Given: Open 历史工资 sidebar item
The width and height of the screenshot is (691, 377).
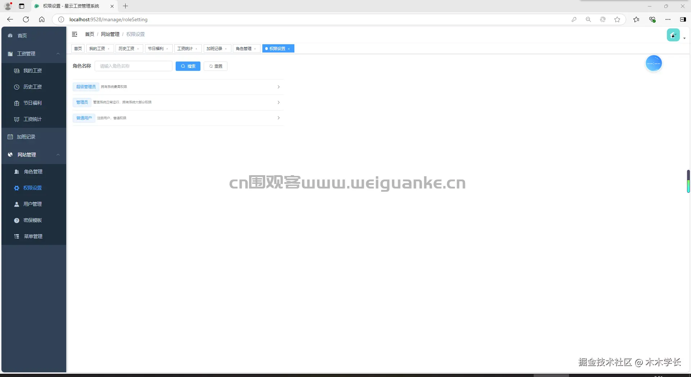Looking at the screenshot, I should point(34,87).
